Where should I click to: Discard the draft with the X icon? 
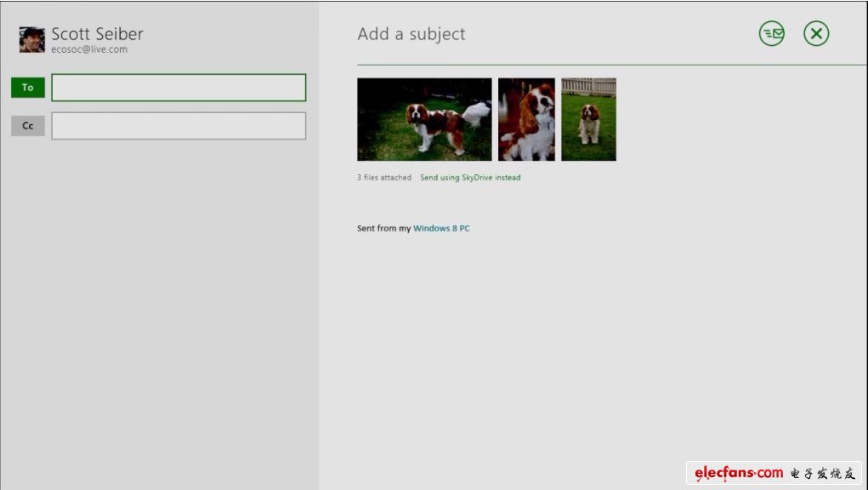816,34
